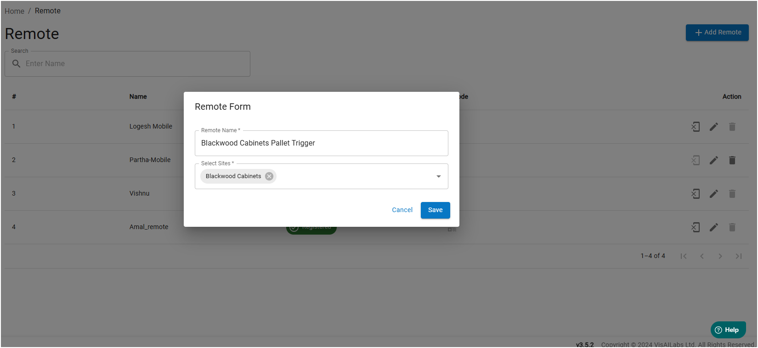758x348 pixels.
Task: Click unregister device icon for Logesh Mobile
Action: tap(696, 127)
